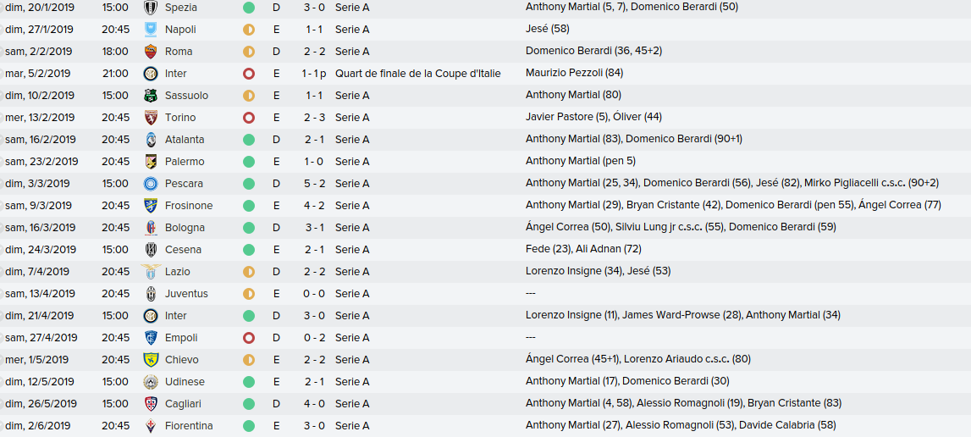
Task: Click the Juventus crest icon
Action: tap(150, 294)
